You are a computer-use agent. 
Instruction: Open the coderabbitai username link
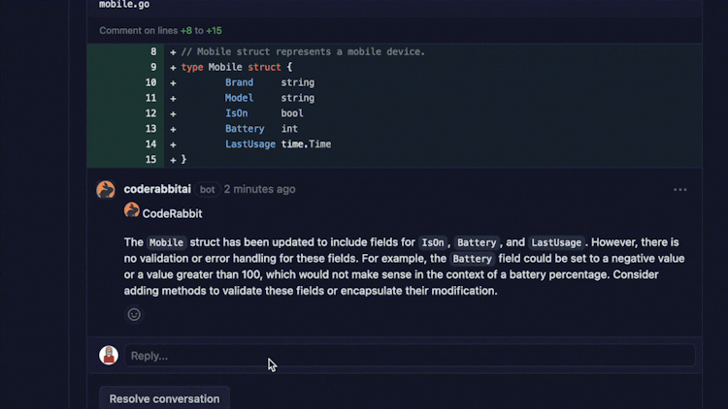coord(157,189)
